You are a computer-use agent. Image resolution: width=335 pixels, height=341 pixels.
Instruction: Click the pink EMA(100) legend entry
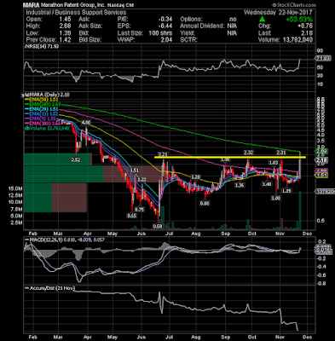coord(43,124)
